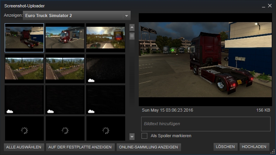Click the Anzeigen label
Image resolution: width=276 pixels, height=155 pixels.
pyautogui.click(x=13, y=15)
